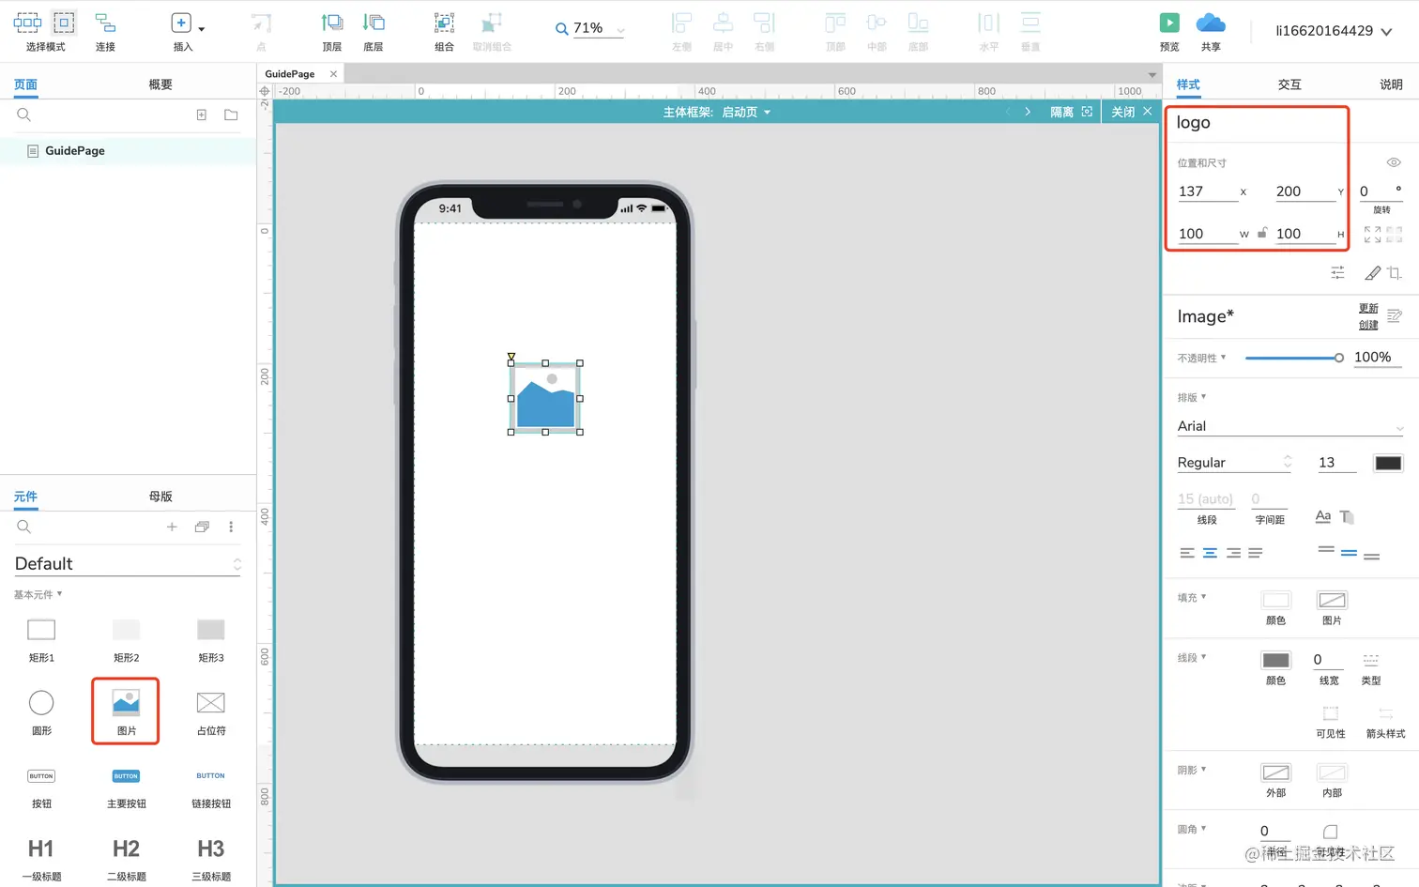Click the 更新 update style link
This screenshot has height=887, width=1419.
1368,308
